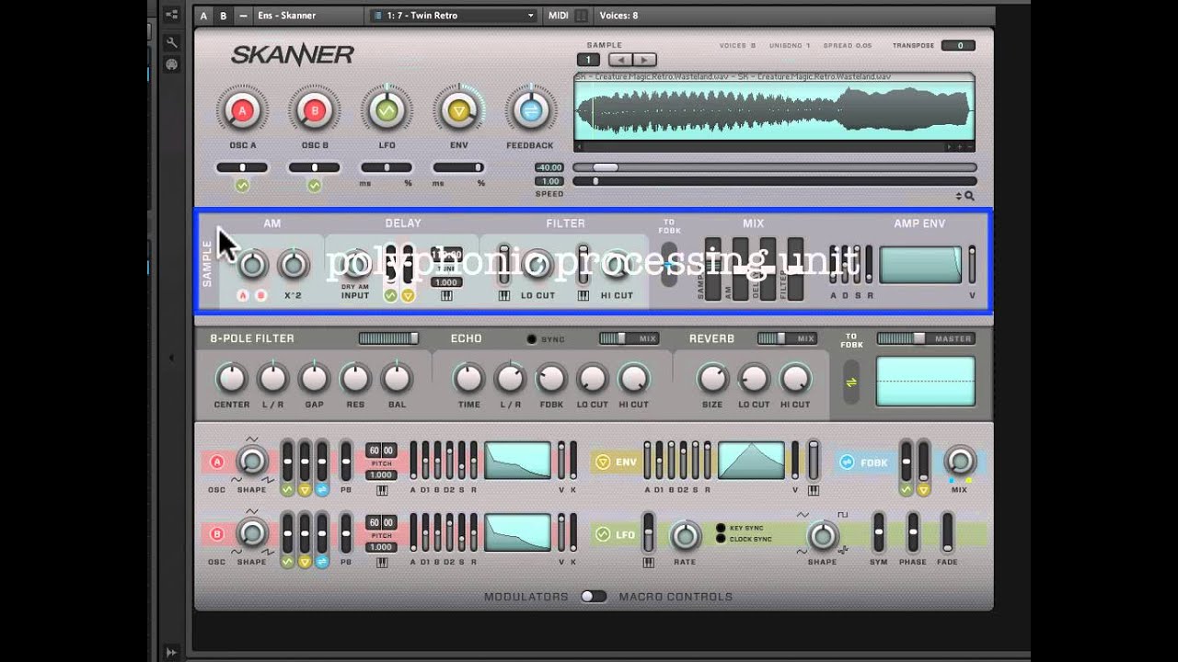Toggle AM source A button

pyautogui.click(x=243, y=296)
